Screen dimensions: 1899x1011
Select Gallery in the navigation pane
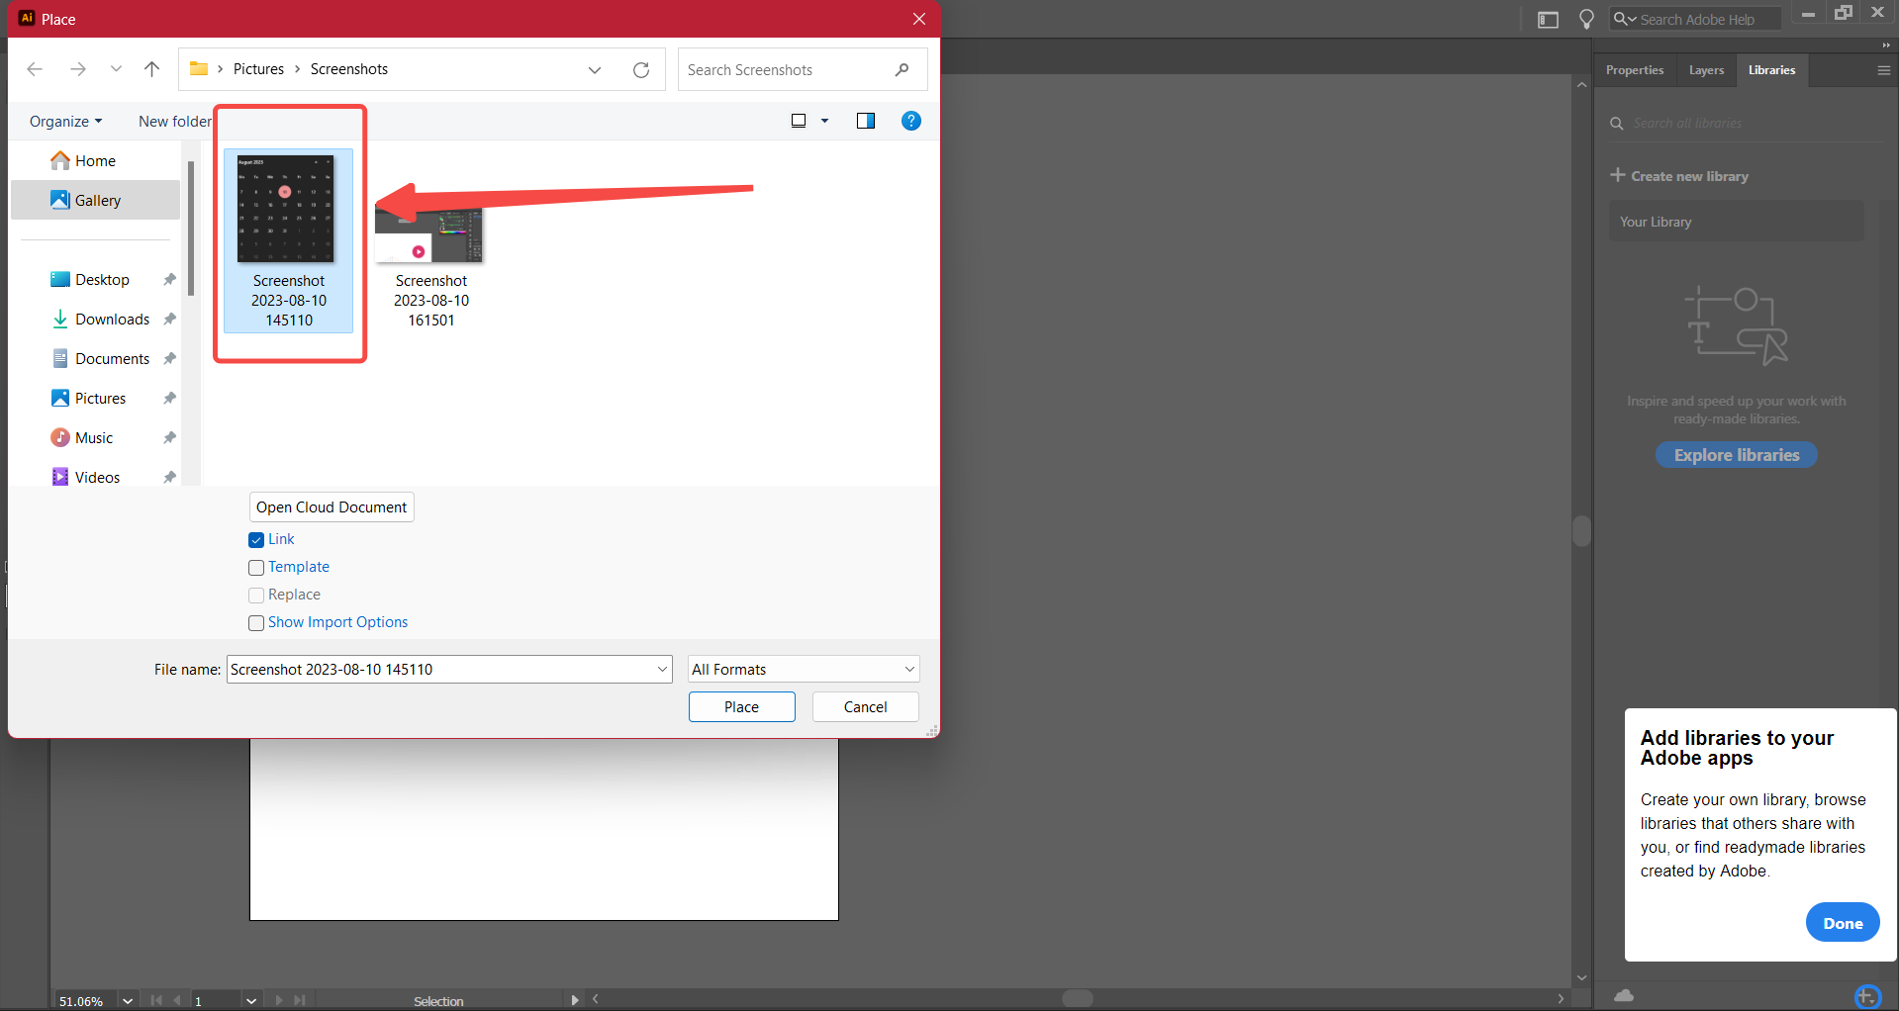95,200
